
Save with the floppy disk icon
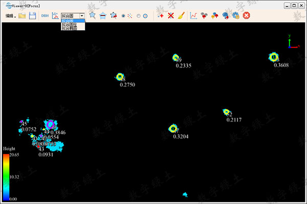(33, 16)
